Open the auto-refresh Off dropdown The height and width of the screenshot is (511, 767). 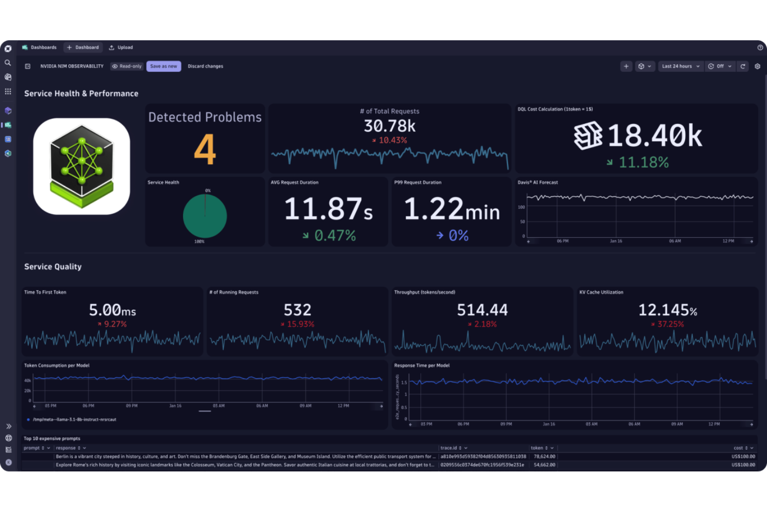click(720, 66)
